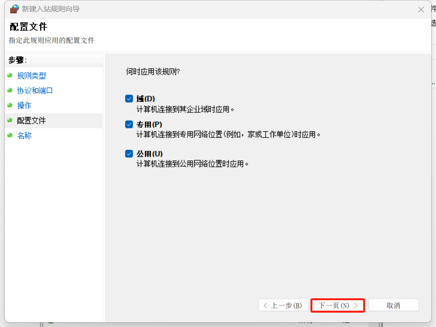
Task: Click the 计算机连接到专用网络位置 description
Action: (x=228, y=135)
